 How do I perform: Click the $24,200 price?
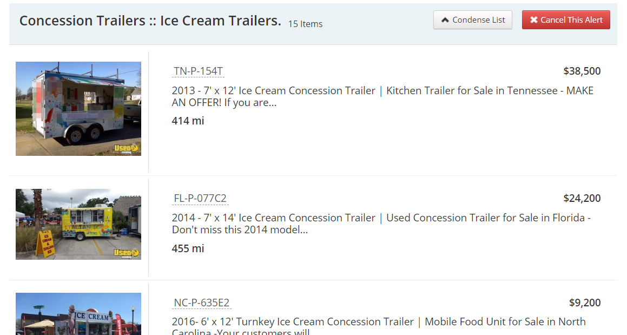click(582, 199)
